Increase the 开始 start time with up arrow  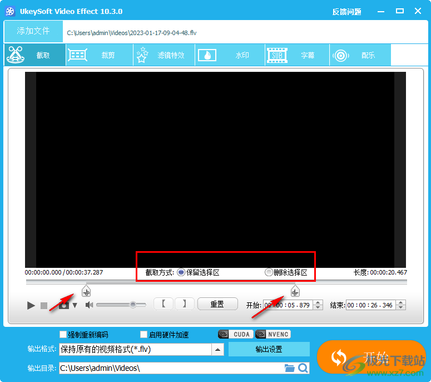tap(318, 302)
